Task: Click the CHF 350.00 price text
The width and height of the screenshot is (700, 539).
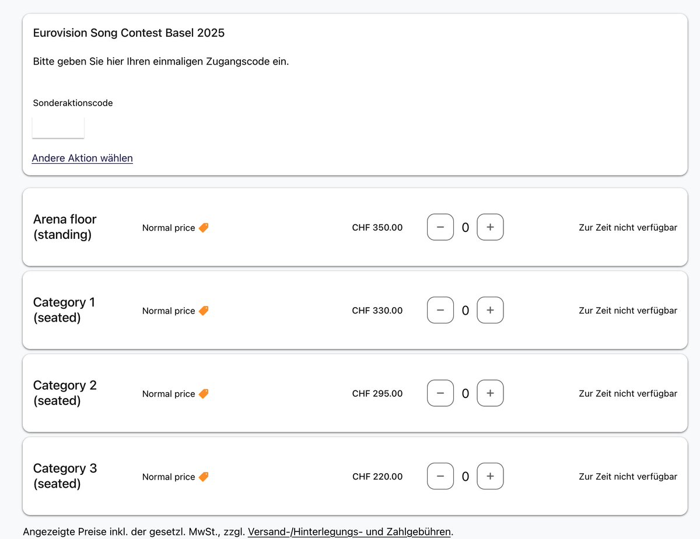Action: tap(377, 228)
